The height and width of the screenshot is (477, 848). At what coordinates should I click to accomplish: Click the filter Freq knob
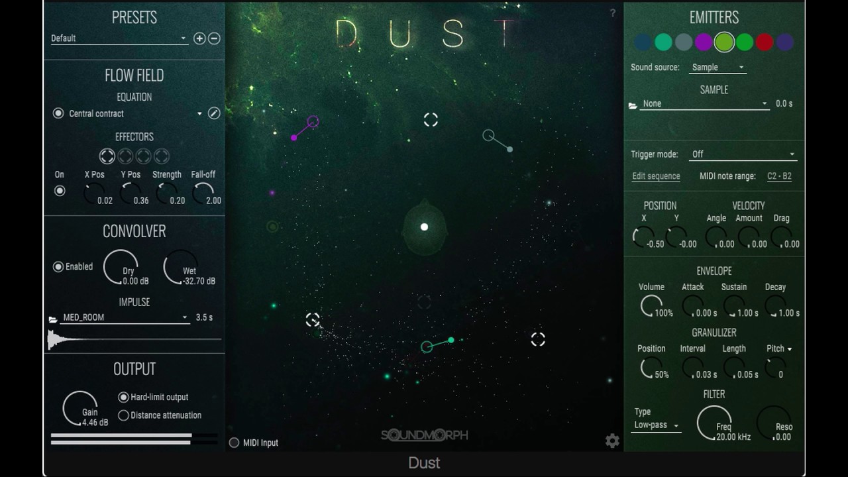[x=715, y=423]
